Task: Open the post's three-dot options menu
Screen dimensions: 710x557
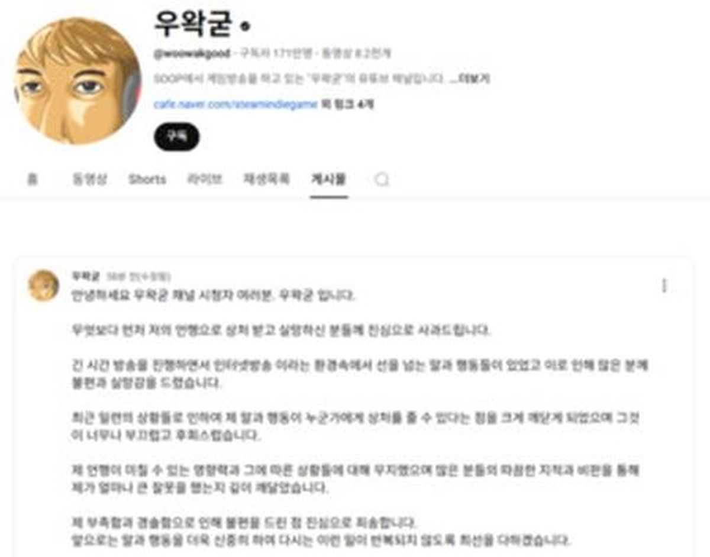Action: click(x=664, y=286)
